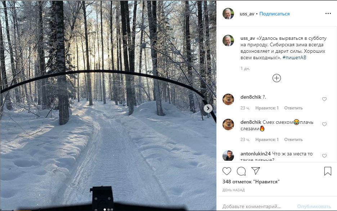Reply to the "Смех смехом" comment
The height and width of the screenshot is (211, 337).
click(293, 140)
